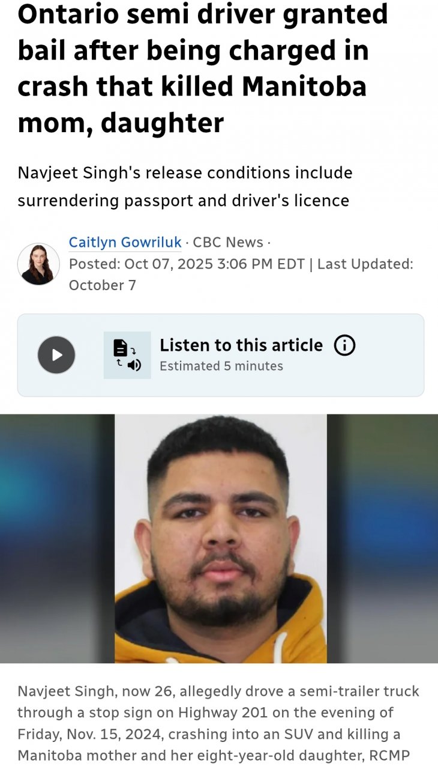The width and height of the screenshot is (438, 769).
Task: Click 'October 7' under the byline
Action: (x=103, y=285)
